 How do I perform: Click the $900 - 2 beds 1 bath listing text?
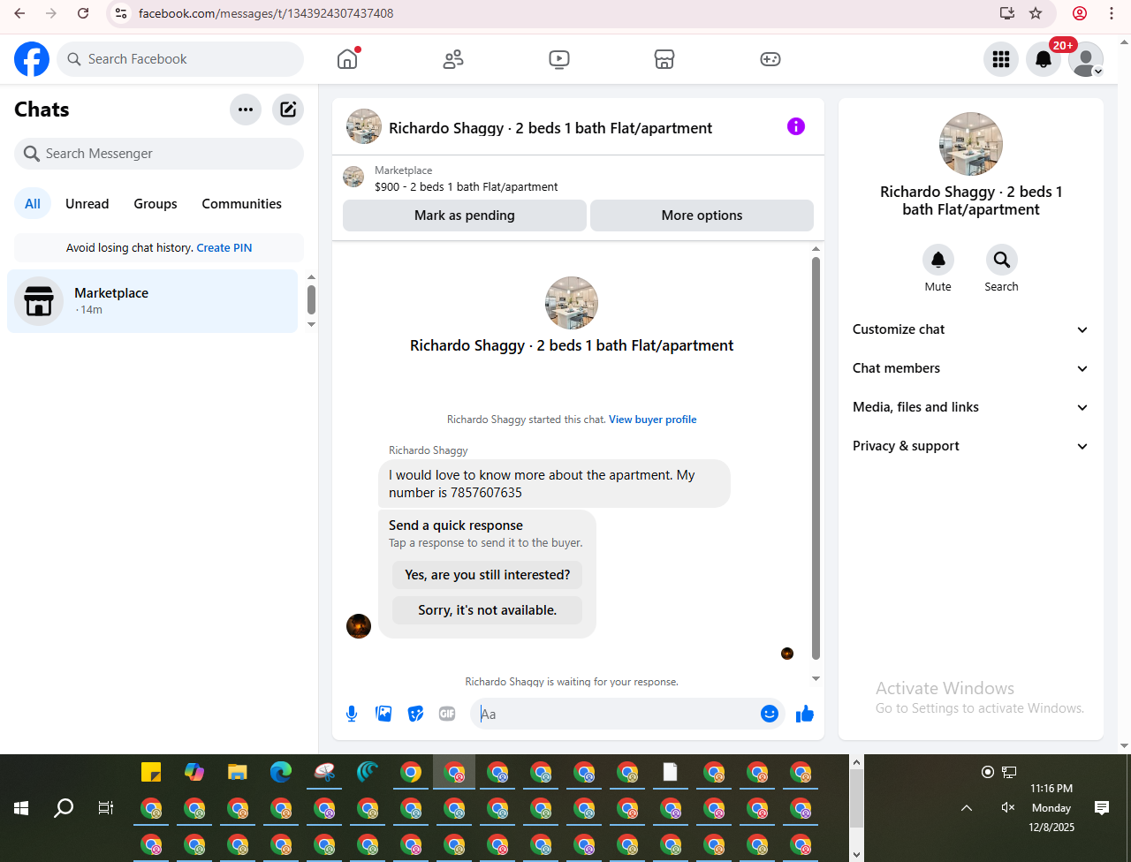pyautogui.click(x=467, y=187)
